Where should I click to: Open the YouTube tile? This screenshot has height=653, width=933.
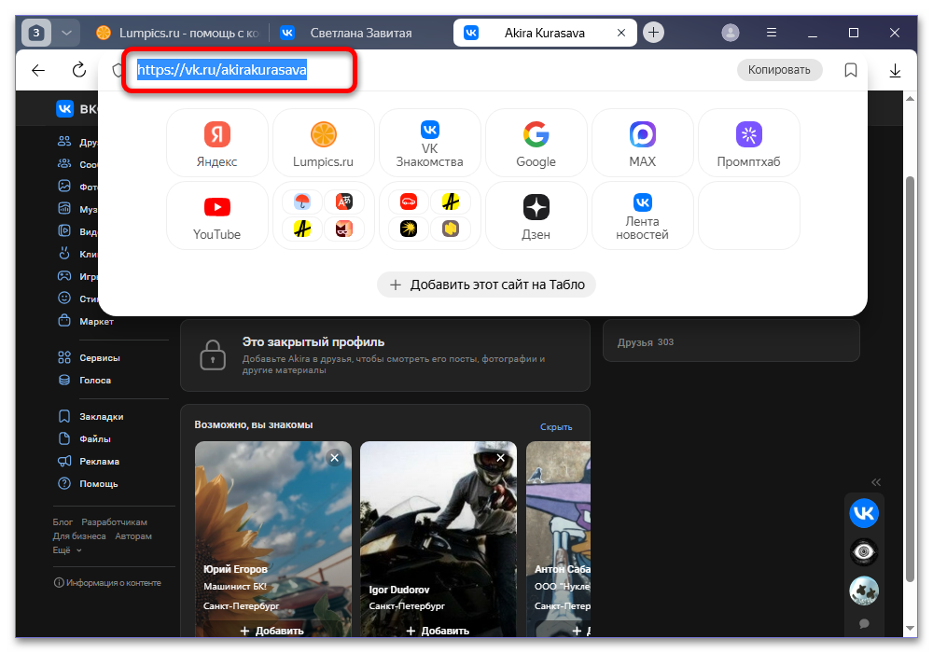(217, 215)
